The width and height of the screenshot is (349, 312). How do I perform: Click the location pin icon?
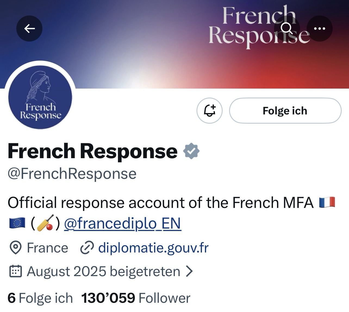(x=15, y=248)
